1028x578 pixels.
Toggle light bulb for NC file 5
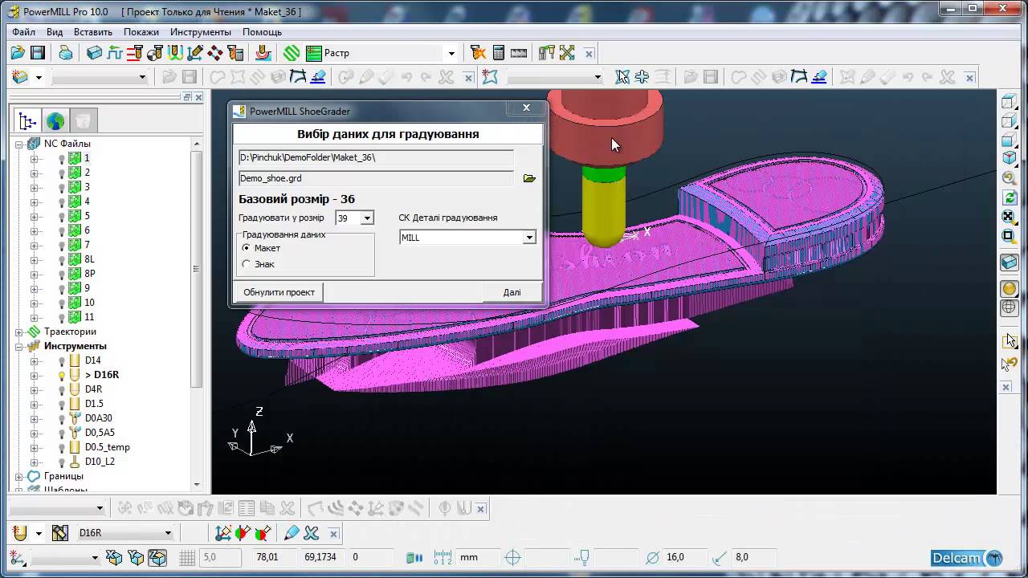tap(61, 216)
